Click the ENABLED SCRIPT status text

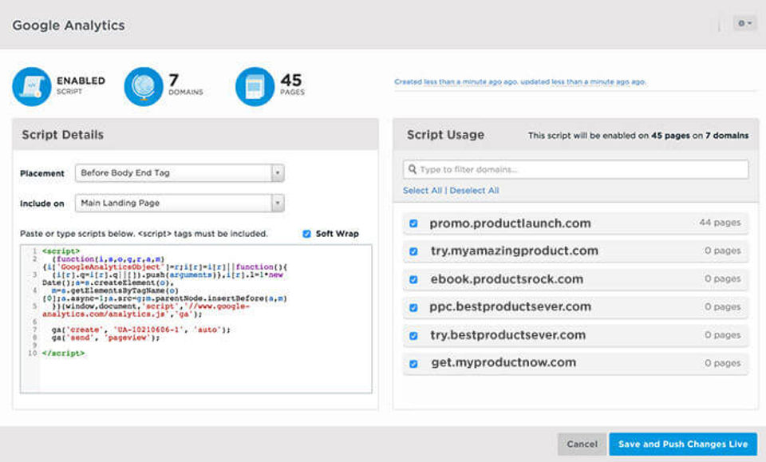pyautogui.click(x=81, y=85)
